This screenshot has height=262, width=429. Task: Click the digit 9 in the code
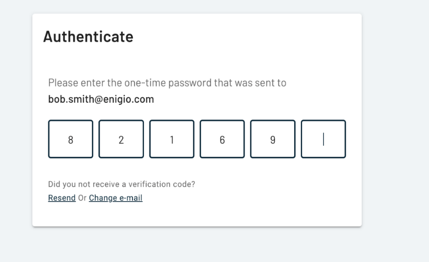coord(273,140)
